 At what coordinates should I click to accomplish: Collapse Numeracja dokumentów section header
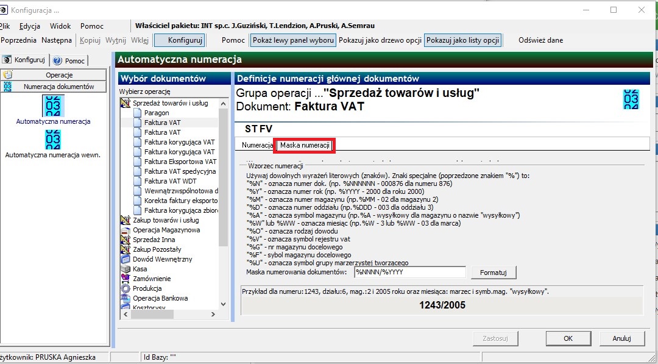coord(54,87)
